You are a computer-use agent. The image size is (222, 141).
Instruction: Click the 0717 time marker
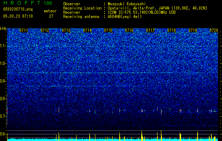(150, 30)
